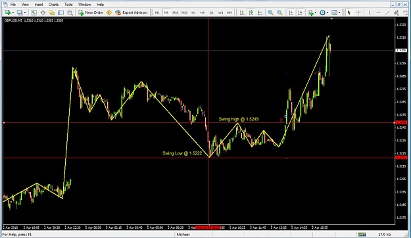The width and height of the screenshot is (411, 238).
Task: Select the W1 timeframe
Action: (x=221, y=12)
